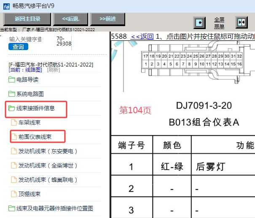This screenshot has width=255, height=218.
Task: Open the 全屏菜单 link
Action: pyautogui.click(x=219, y=23)
